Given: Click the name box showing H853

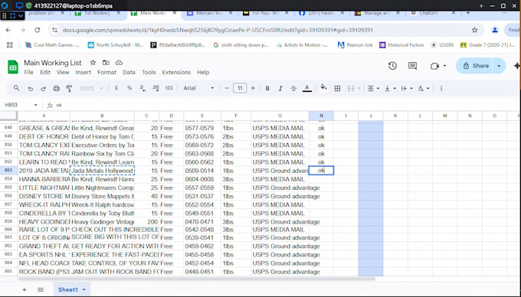Looking at the screenshot, I should (x=20, y=105).
